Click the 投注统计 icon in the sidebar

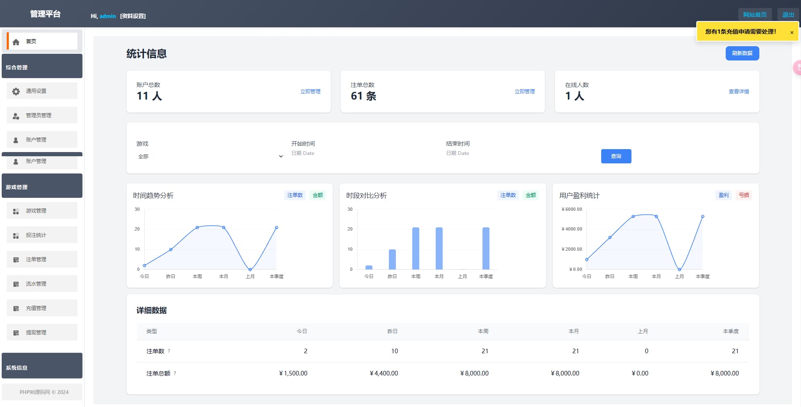tap(16, 236)
